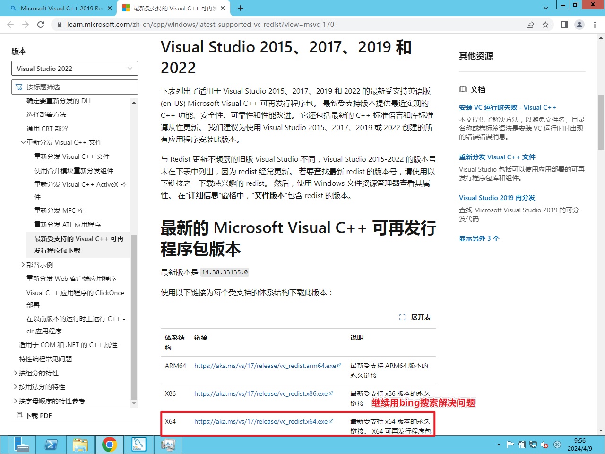
Task: Expand the 按字母顺序的特性参考 section
Action: click(16, 401)
